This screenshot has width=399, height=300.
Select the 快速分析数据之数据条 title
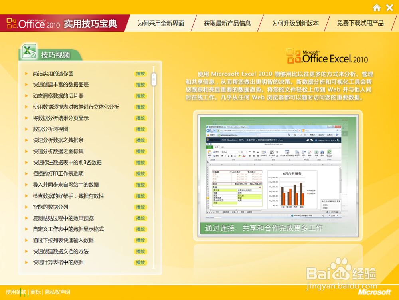tap(58, 140)
